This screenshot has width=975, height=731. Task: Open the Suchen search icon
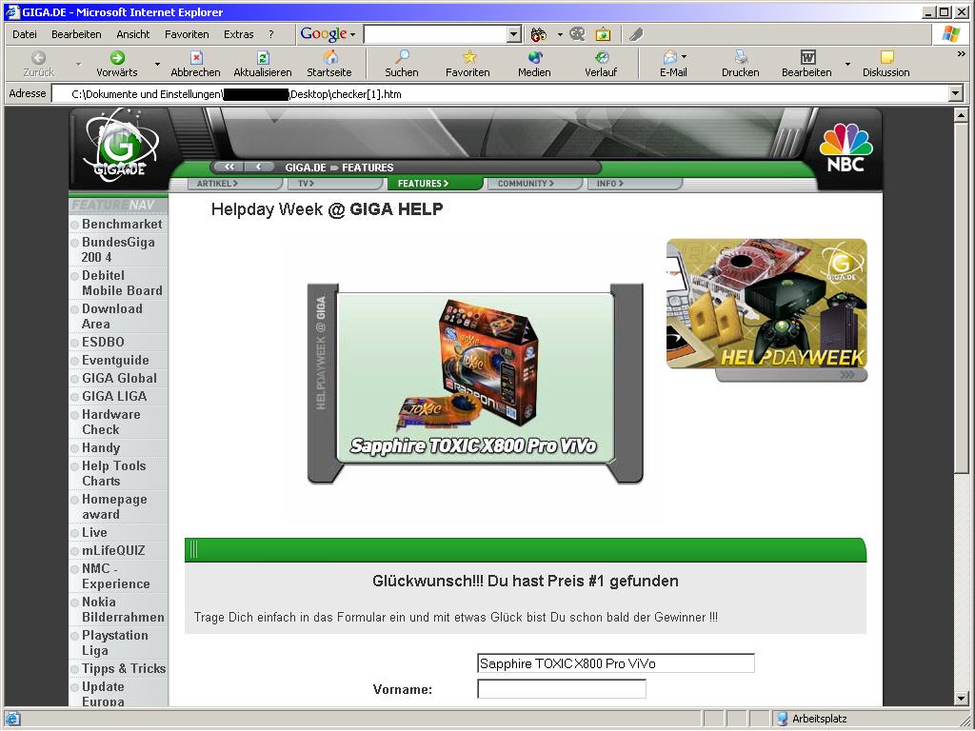point(402,58)
